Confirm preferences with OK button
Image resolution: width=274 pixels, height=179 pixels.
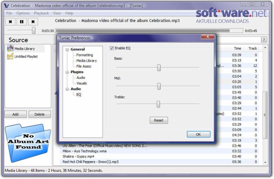click(x=199, y=134)
